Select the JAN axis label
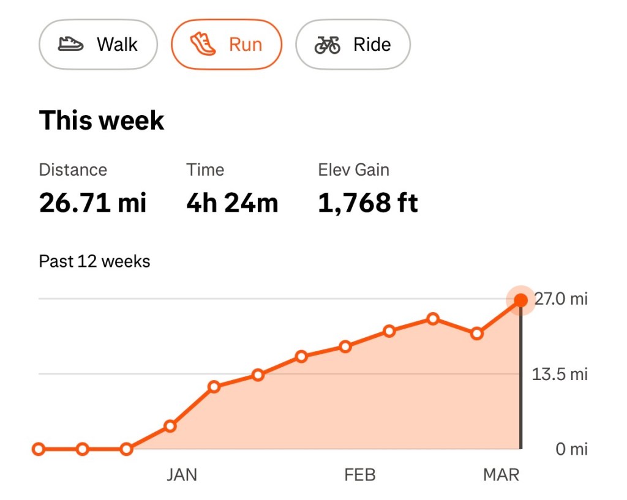This screenshot has width=627, height=500. click(181, 474)
